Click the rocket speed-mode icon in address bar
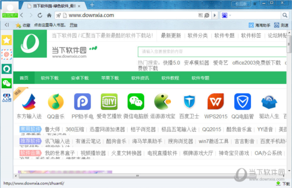The height and width of the screenshot is (188, 292). [58, 16]
